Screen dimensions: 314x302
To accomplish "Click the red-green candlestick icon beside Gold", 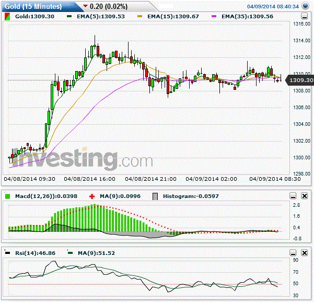I will [x=7, y=17].
